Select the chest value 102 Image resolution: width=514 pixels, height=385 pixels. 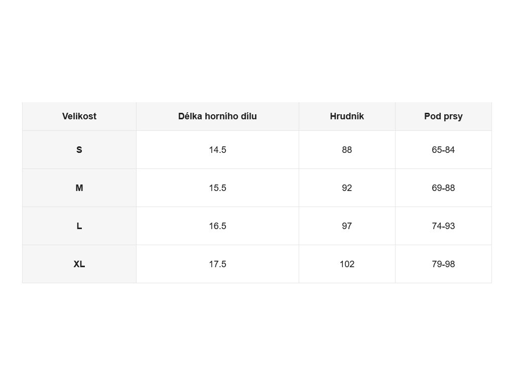click(x=347, y=264)
